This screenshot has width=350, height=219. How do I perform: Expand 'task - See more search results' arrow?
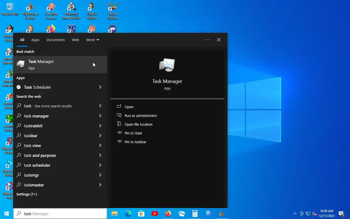click(x=100, y=106)
